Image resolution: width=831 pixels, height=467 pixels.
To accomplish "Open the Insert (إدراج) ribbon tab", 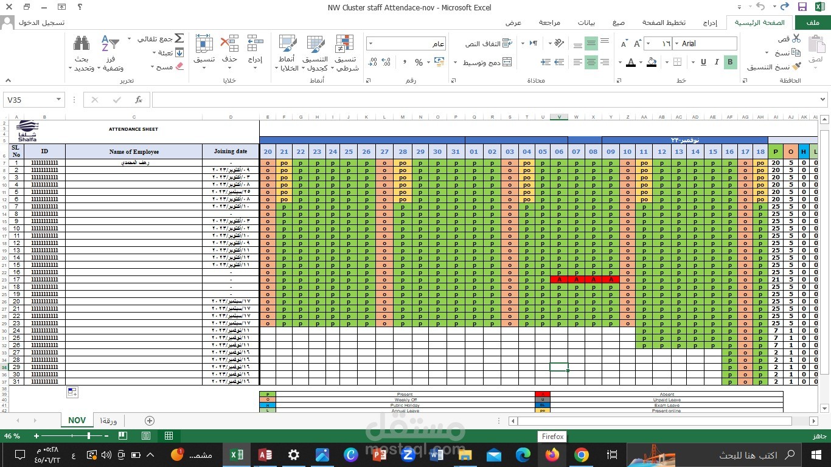I will coord(711,23).
